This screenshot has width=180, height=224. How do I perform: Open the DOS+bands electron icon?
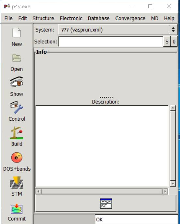tap(17, 158)
